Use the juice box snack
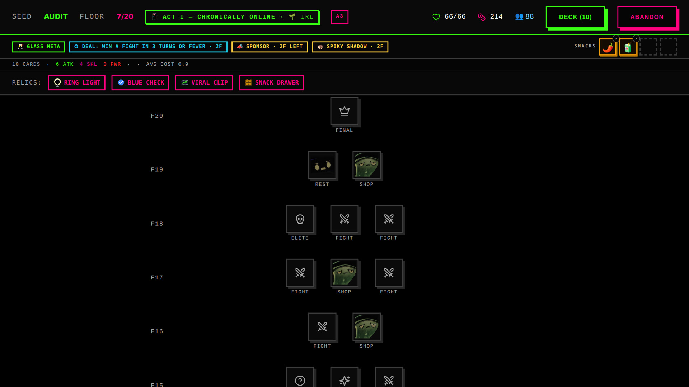Screen dimensions: 689x387 click(x=628, y=47)
